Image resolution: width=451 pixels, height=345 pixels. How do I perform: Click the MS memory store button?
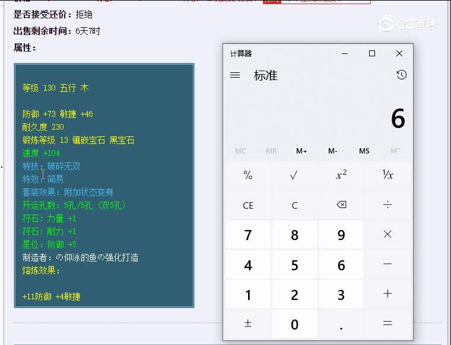coord(364,151)
